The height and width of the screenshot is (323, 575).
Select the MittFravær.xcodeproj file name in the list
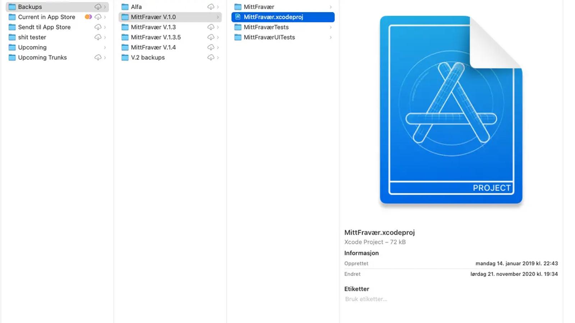pos(273,17)
